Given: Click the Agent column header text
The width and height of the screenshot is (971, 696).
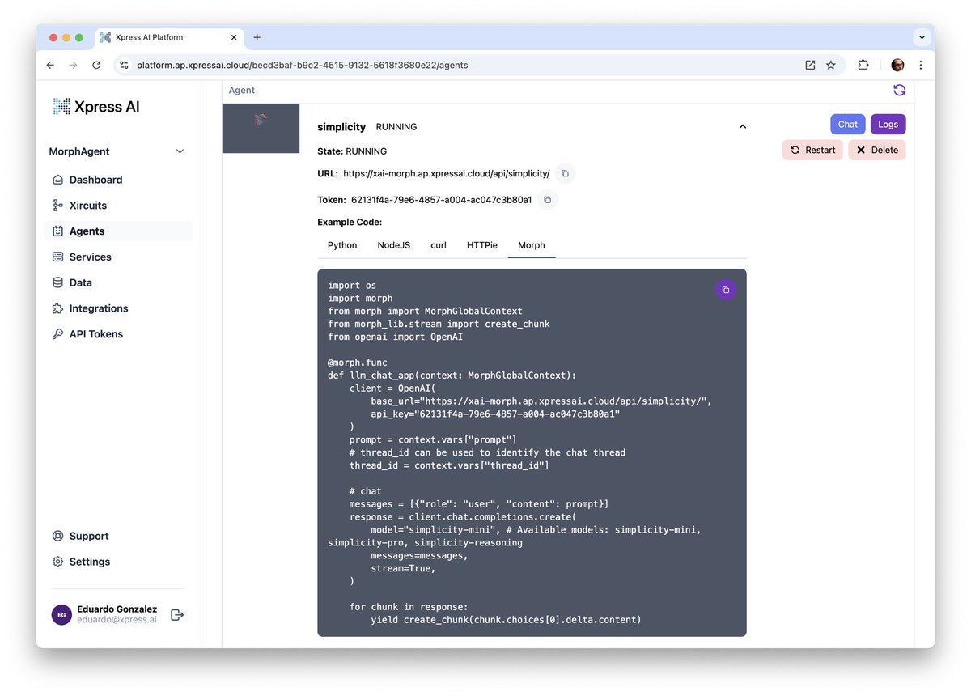Looking at the screenshot, I should click(x=242, y=91).
